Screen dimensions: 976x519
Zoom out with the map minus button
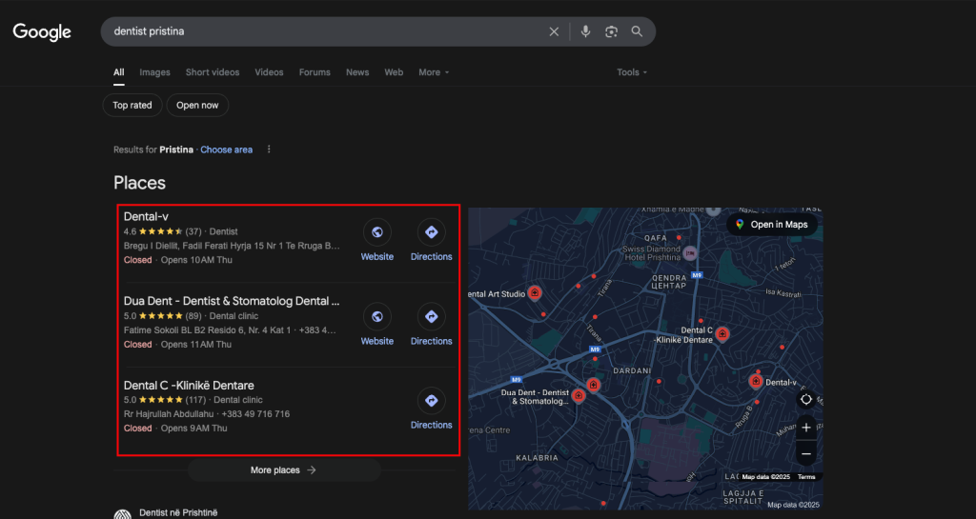coord(806,453)
